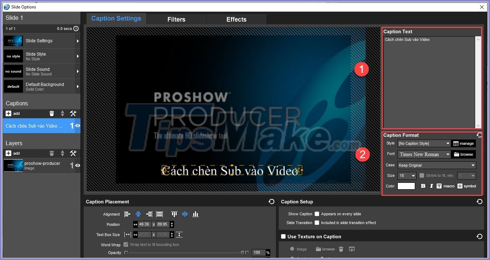
Task: Toggle bold formatting for the caption
Action: 423,186
